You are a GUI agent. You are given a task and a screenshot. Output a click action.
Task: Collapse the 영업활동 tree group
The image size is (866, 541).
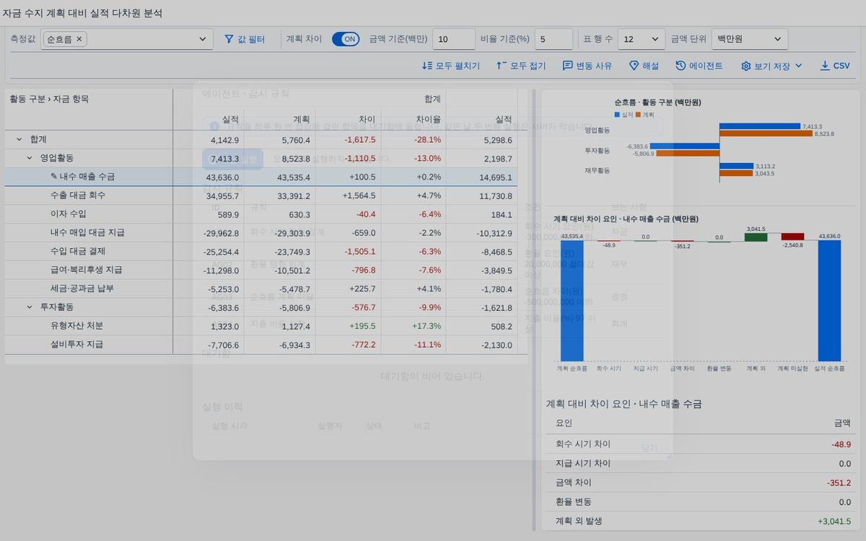click(30, 158)
